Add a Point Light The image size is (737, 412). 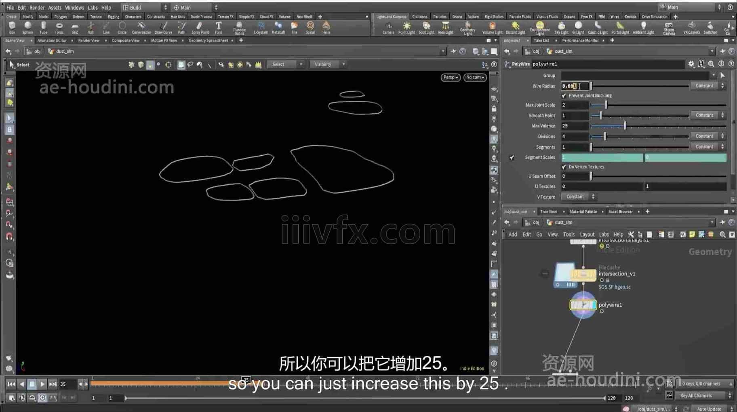tap(406, 27)
